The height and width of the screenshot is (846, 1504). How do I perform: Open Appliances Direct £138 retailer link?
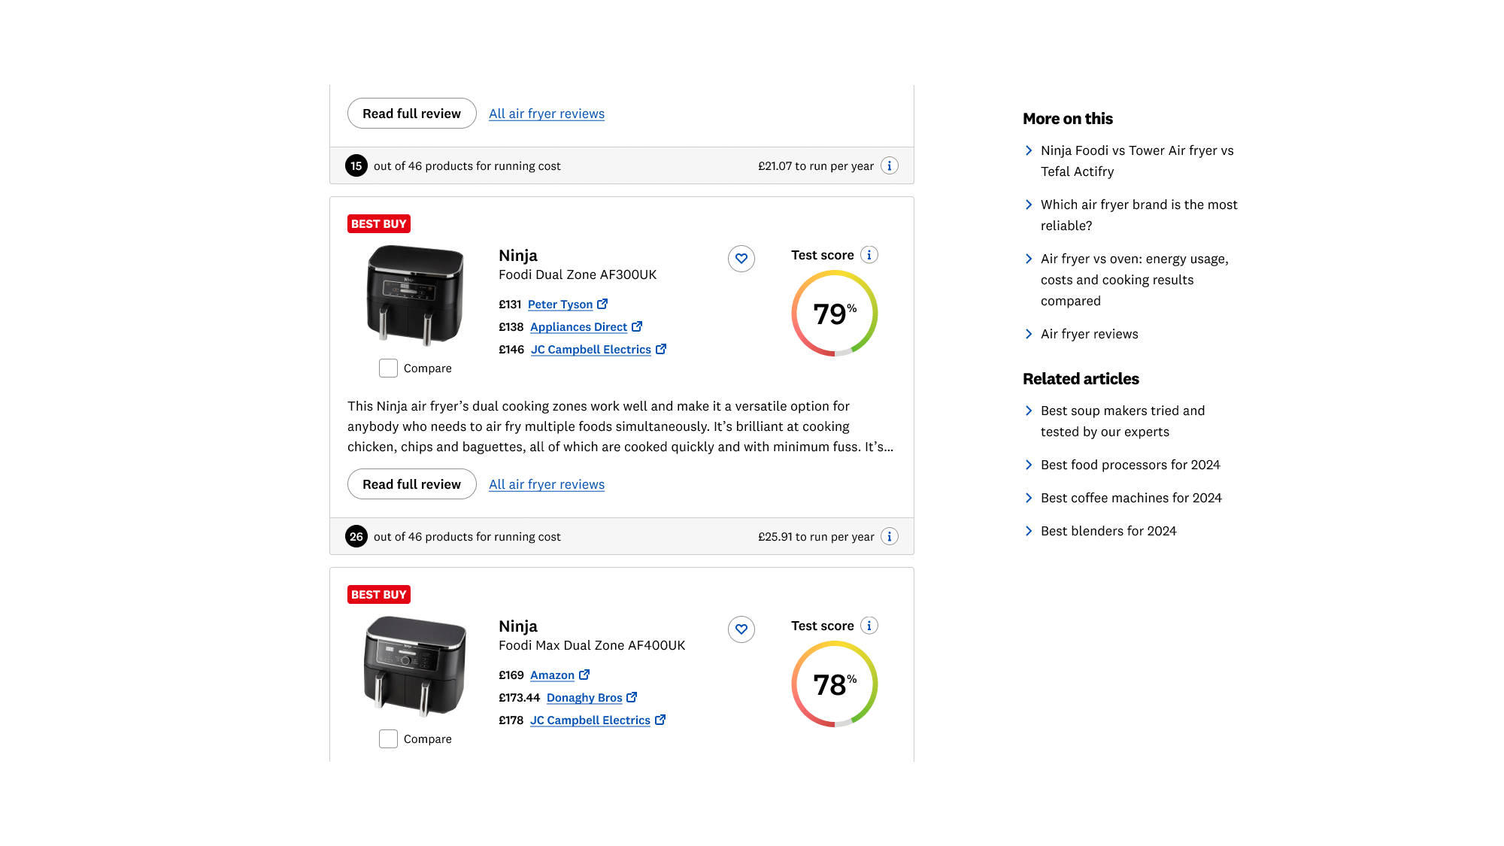coord(578,327)
